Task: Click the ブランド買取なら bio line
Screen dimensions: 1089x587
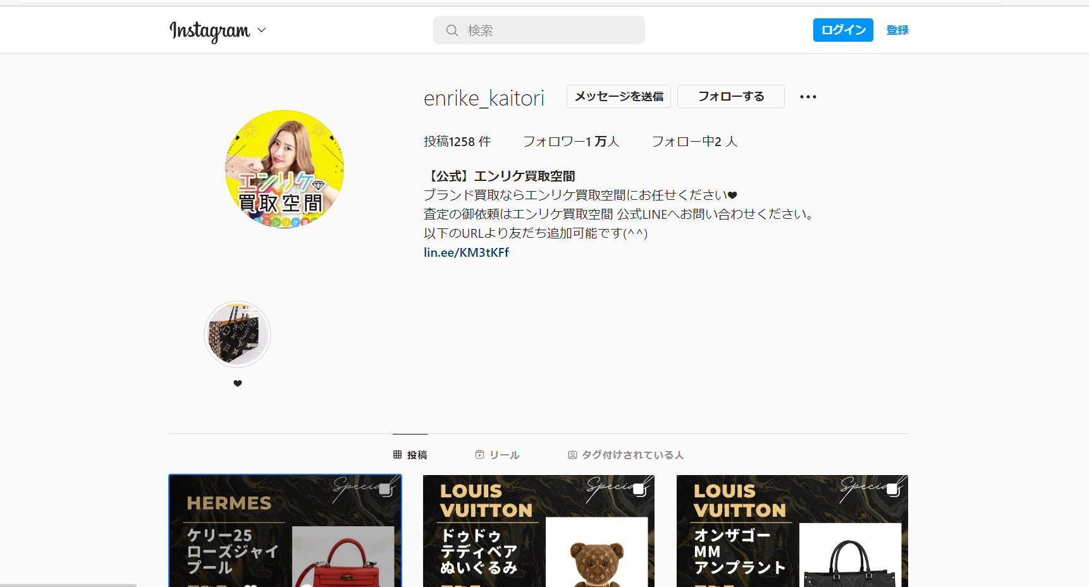Action: [x=581, y=195]
